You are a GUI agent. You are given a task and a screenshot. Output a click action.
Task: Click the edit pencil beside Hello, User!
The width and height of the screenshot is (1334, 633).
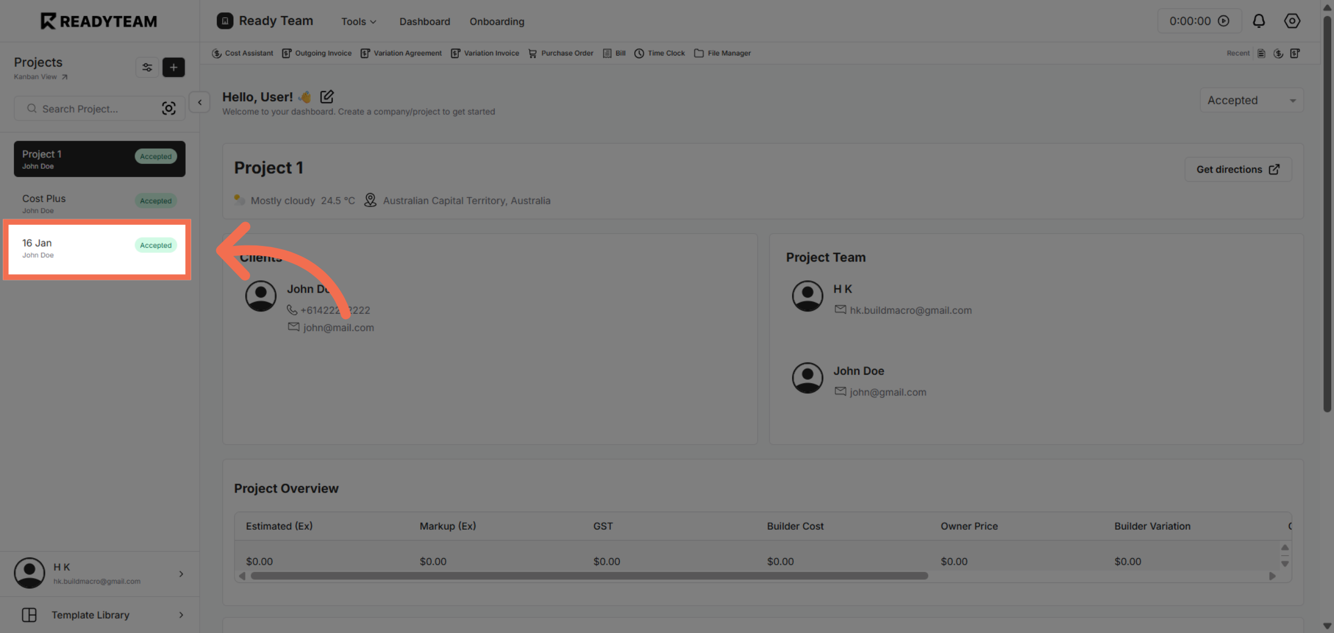click(327, 97)
